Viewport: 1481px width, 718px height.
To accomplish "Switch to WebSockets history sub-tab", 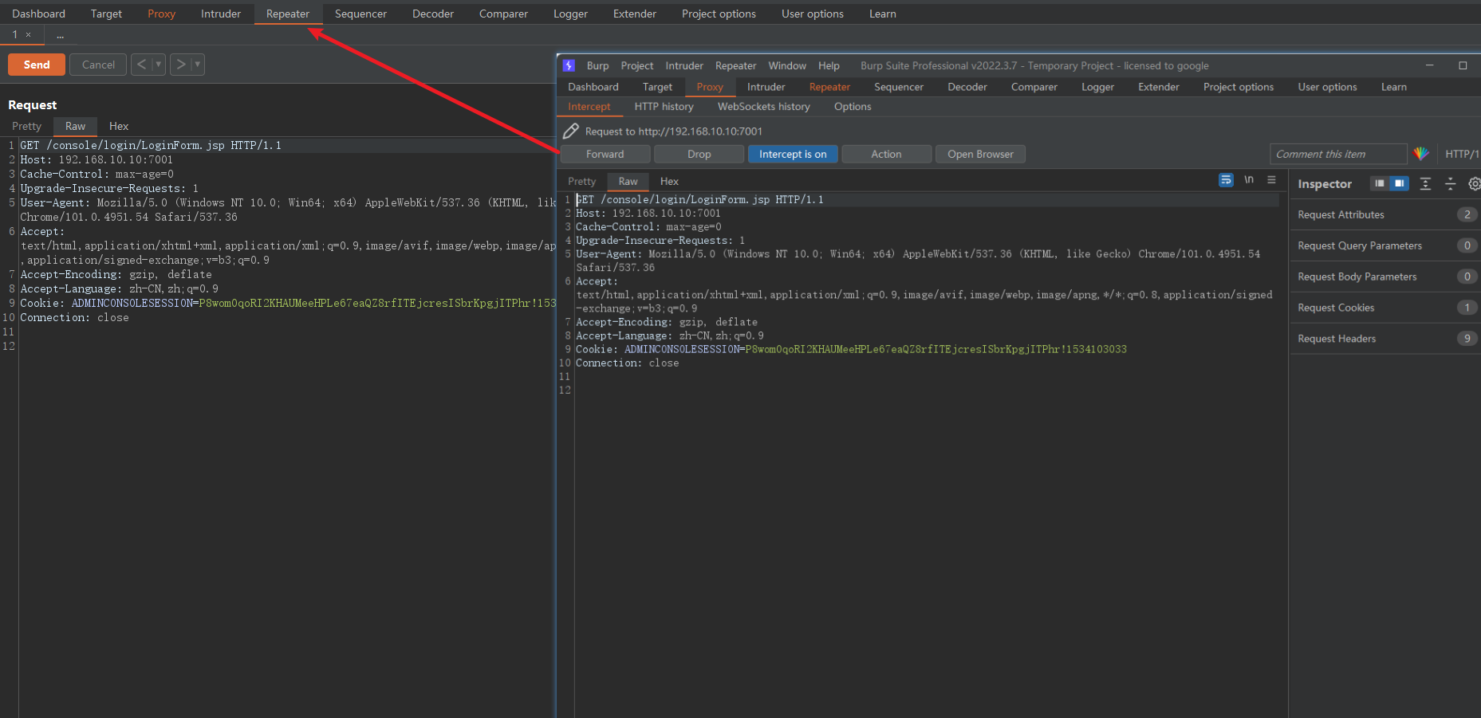I will pos(763,106).
